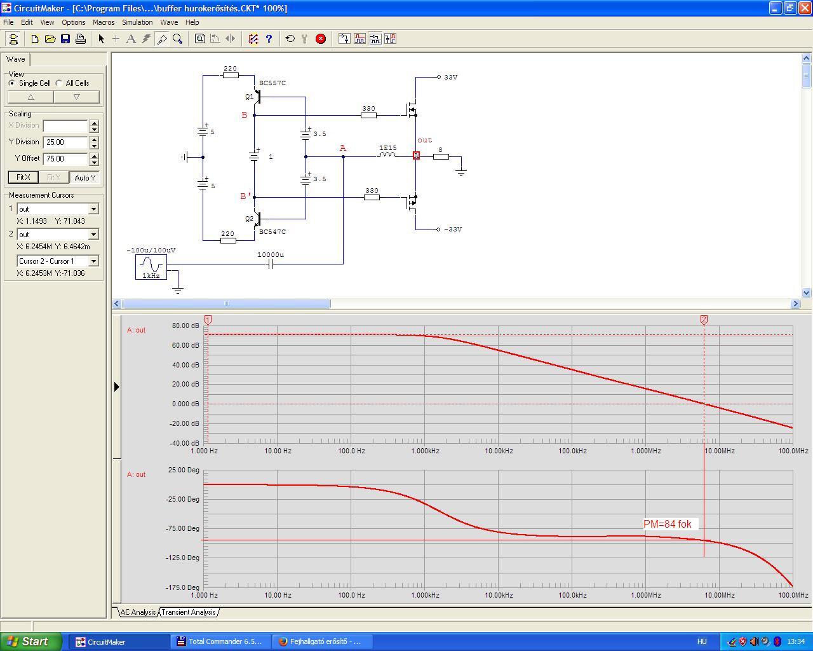Open the Options menu
The height and width of the screenshot is (651, 813).
[74, 22]
